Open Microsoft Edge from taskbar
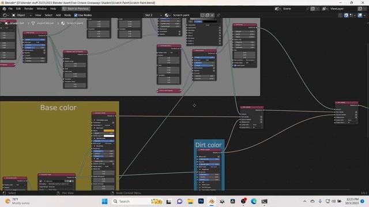The width and height of the screenshot is (369, 207). coord(254,201)
